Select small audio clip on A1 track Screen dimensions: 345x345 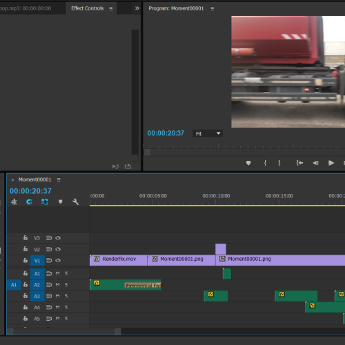click(227, 273)
